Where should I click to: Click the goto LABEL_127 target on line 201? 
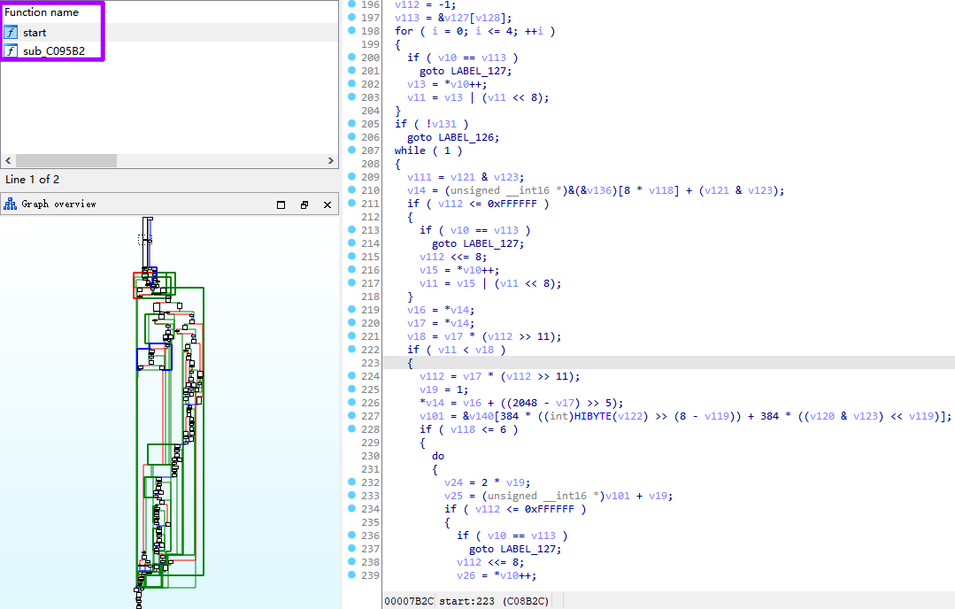479,70
